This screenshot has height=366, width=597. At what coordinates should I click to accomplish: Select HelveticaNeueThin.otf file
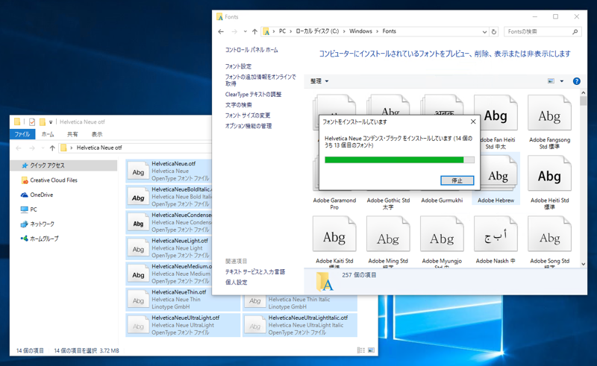click(183, 300)
